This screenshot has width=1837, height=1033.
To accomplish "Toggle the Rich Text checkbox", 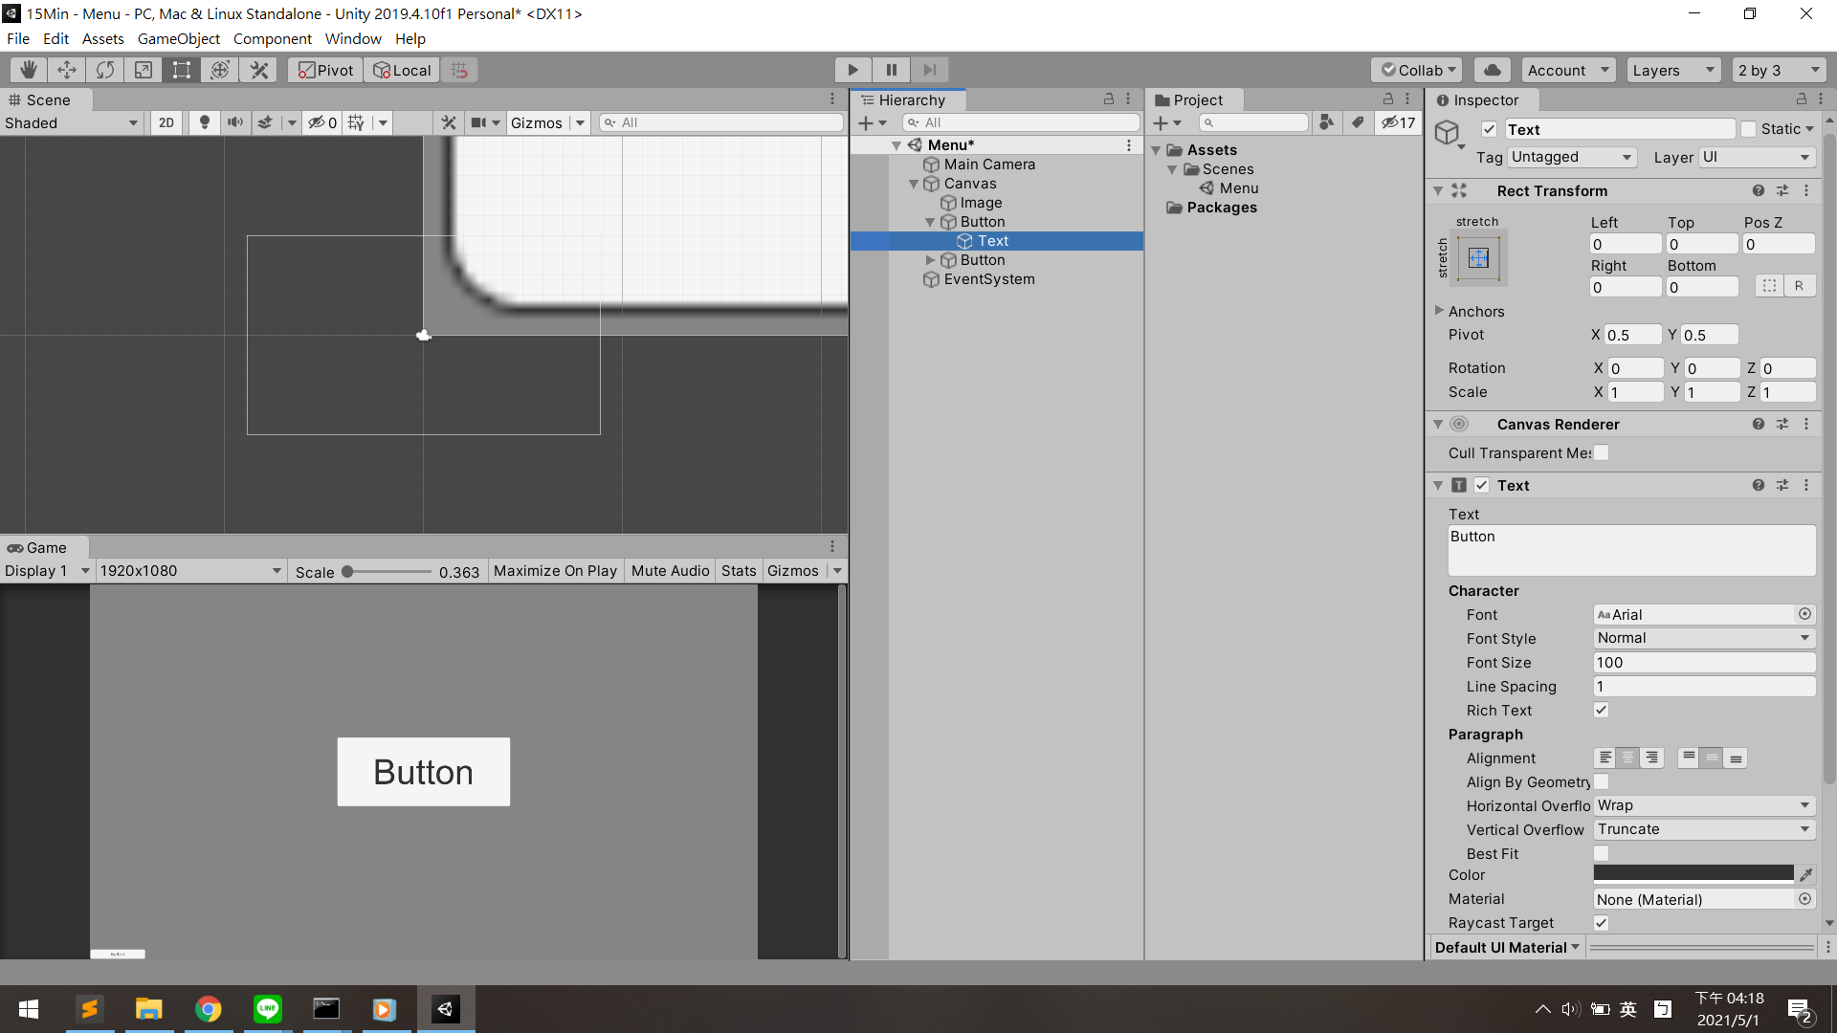I will (1601, 710).
